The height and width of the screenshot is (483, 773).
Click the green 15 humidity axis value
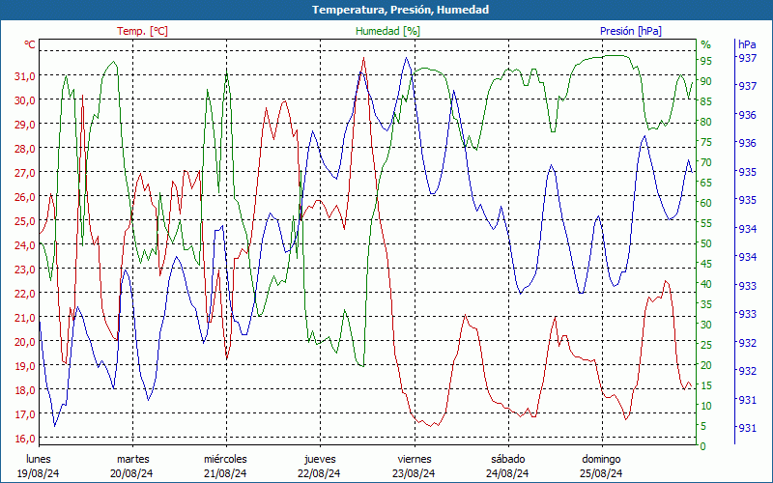[706, 385]
